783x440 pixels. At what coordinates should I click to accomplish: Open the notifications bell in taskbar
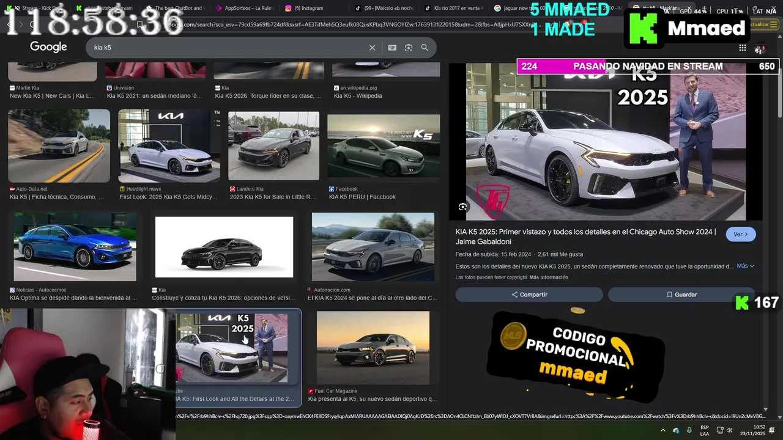point(771,430)
